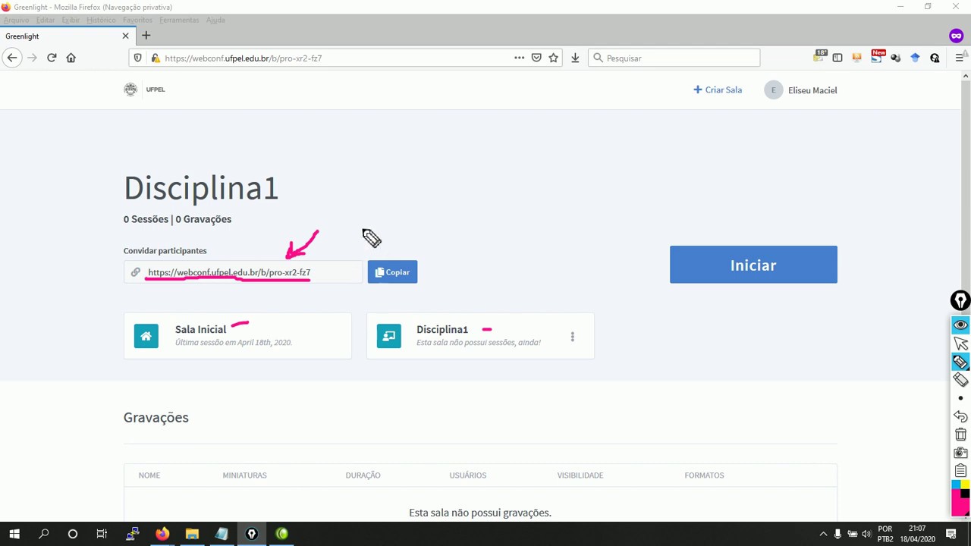This screenshot has width=971, height=546.
Task: Open the Firefox home page icon
Action: click(71, 58)
